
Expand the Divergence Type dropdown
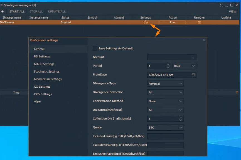click(165, 83)
